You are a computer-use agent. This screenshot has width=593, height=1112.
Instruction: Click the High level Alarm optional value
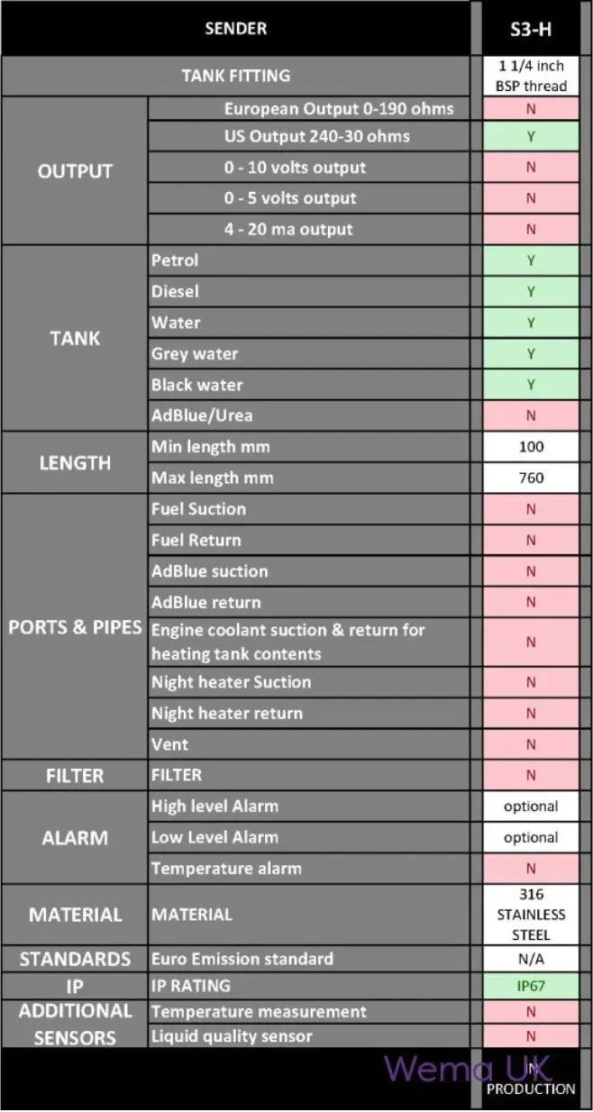point(531,807)
